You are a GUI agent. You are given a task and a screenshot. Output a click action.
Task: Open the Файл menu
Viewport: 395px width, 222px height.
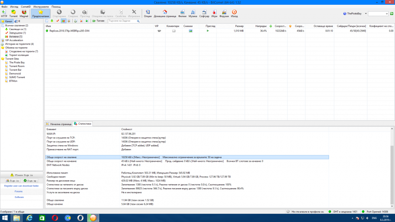[4, 7]
